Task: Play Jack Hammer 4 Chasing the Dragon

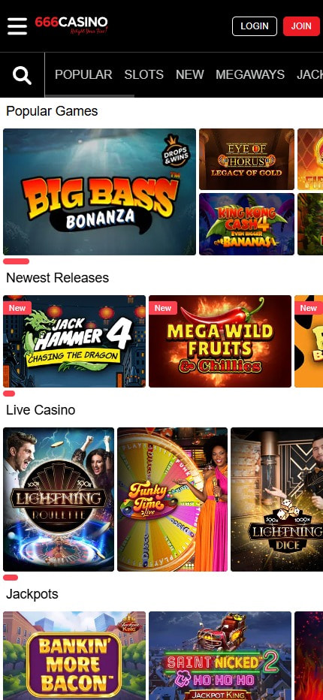Action: (74, 341)
